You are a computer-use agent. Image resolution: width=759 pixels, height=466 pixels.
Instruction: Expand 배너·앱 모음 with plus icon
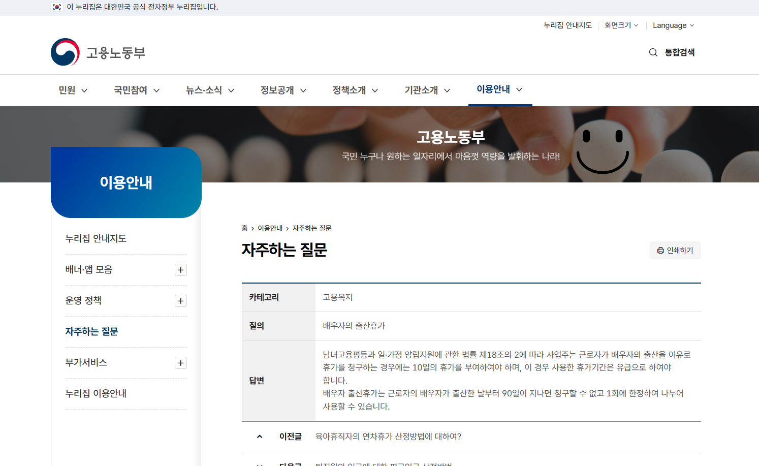coord(180,270)
